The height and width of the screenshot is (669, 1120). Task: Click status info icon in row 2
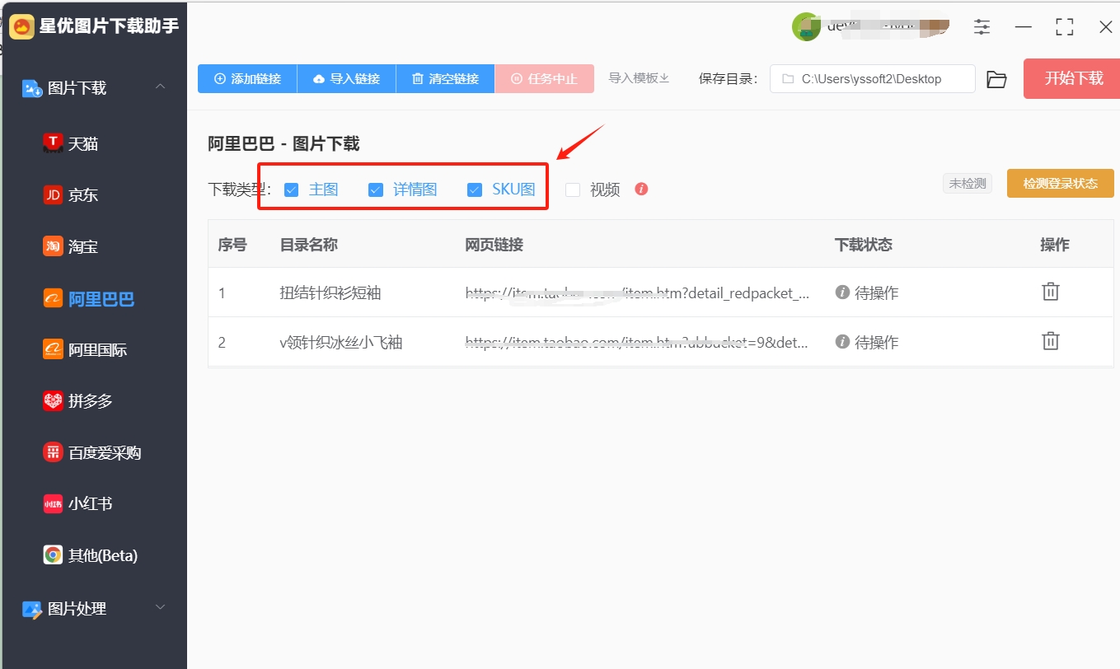(842, 341)
